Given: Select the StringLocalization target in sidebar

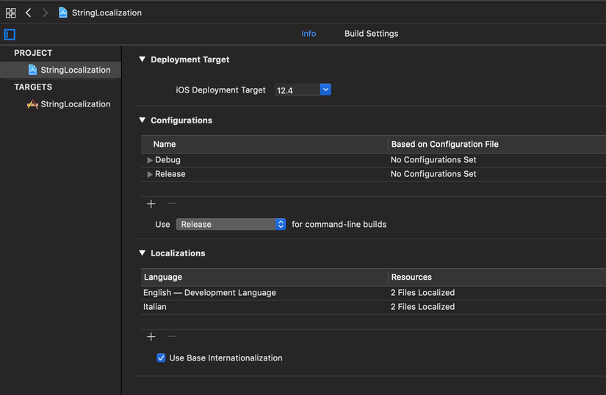Looking at the screenshot, I should tap(75, 104).
